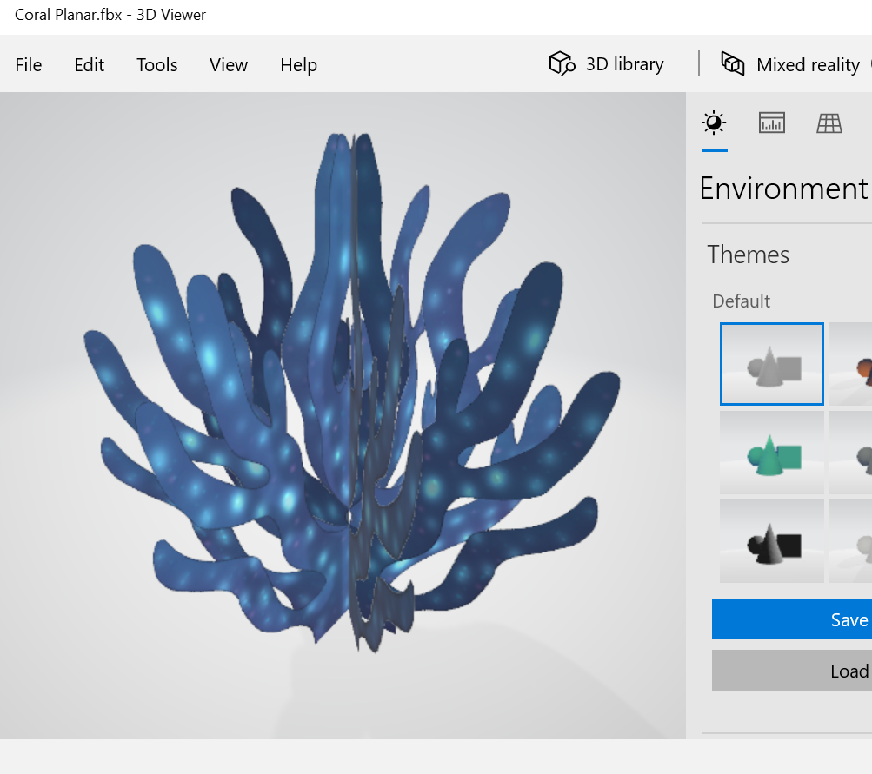Image resolution: width=872 pixels, height=774 pixels.
Task: Click the gray Load button
Action: [792, 670]
